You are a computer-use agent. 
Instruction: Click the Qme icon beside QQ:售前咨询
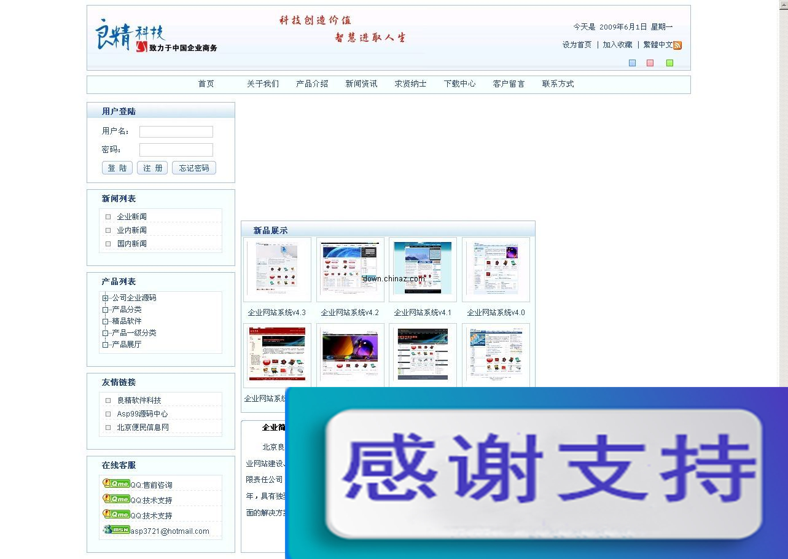[x=116, y=483]
